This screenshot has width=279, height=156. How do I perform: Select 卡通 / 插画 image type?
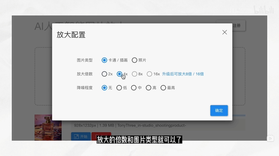[x=104, y=60]
